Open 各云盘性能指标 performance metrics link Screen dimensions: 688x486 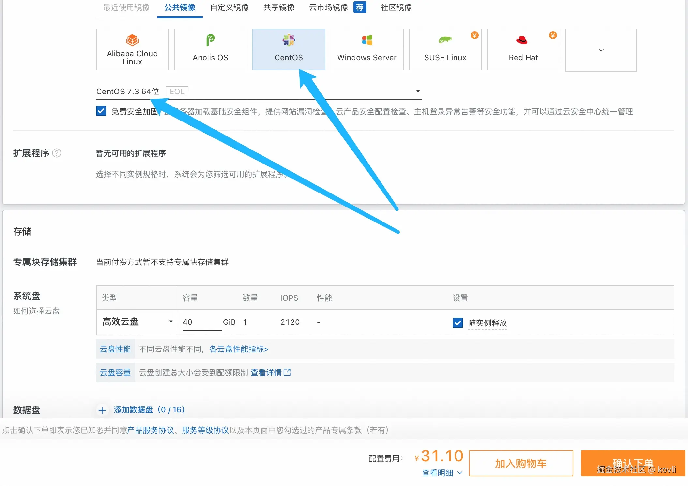(239, 349)
